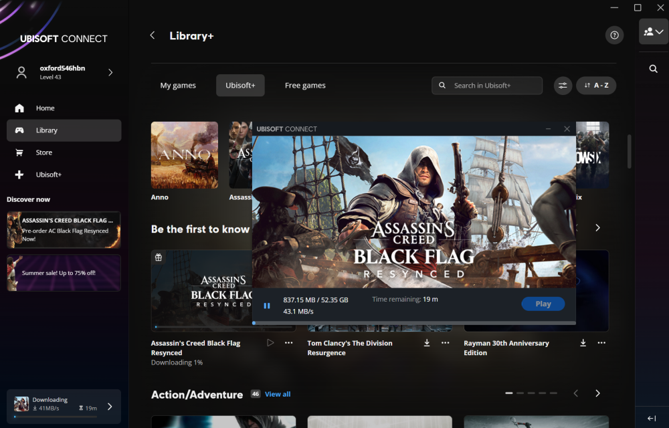Switch to the Free games tab

pyautogui.click(x=305, y=85)
